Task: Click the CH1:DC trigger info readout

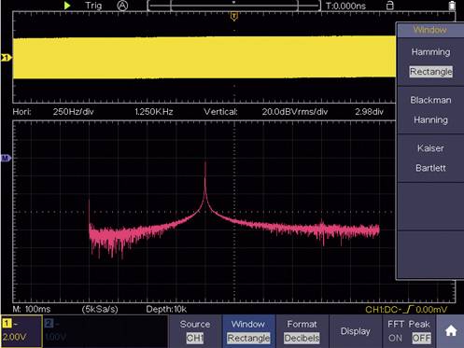Action: click(406, 310)
